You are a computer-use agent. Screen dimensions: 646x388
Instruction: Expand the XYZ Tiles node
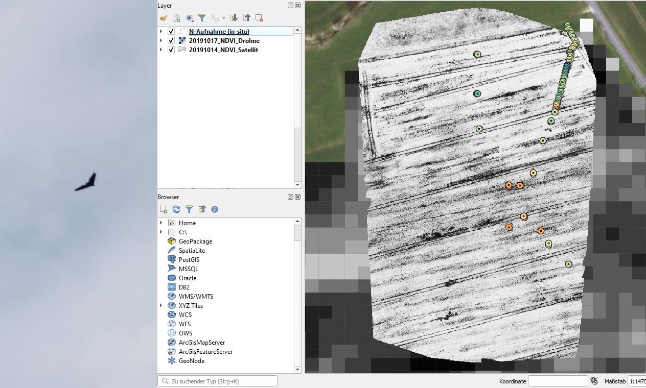(x=161, y=306)
